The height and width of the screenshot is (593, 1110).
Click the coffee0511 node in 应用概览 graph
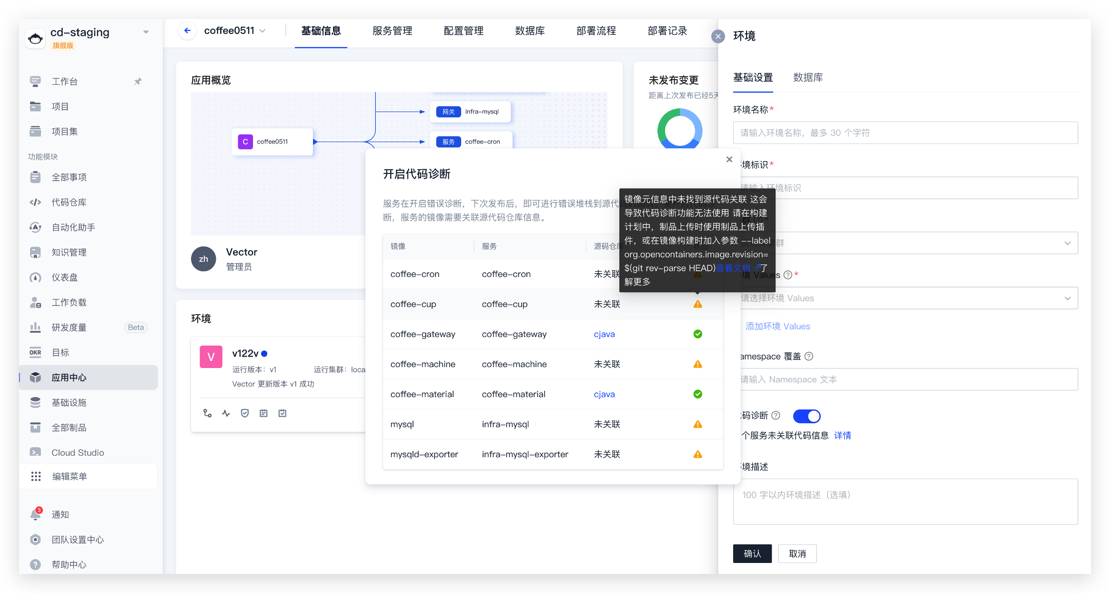click(272, 142)
